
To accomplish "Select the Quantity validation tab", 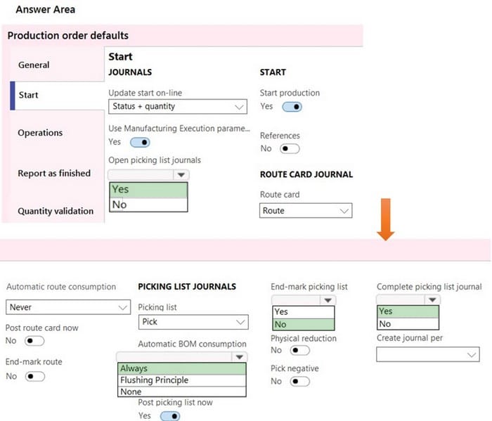I will [x=56, y=211].
